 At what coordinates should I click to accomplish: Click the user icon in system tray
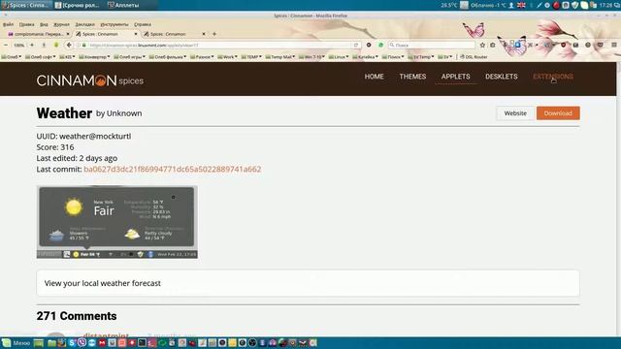pos(511,5)
